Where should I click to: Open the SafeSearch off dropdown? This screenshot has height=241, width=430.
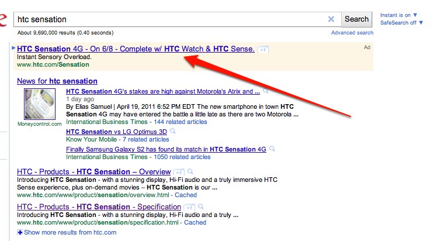point(402,22)
